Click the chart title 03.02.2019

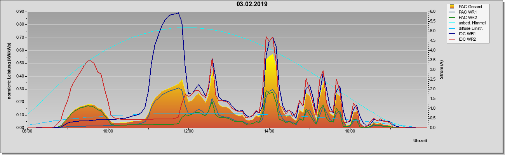[x=252, y=4]
